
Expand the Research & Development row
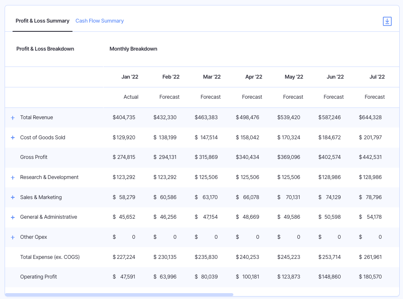[x=13, y=178]
